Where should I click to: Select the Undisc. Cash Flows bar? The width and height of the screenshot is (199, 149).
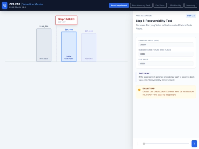point(69,46)
